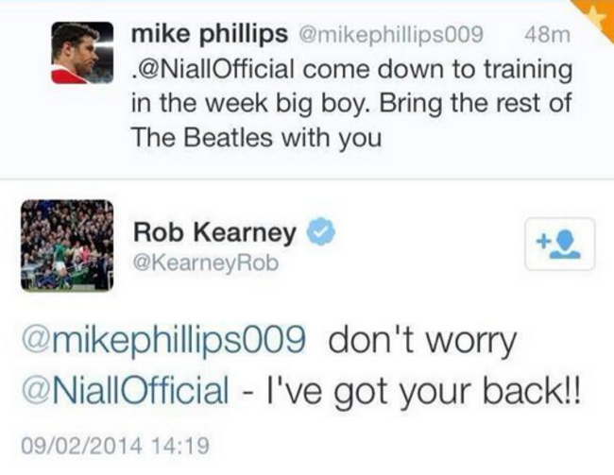Screen dimensions: 614x475
Task: Open Rob Kearney's profile picture
Action: (67, 246)
